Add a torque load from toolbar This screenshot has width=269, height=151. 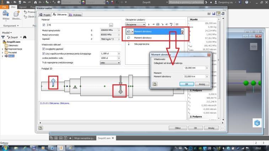[167, 24]
